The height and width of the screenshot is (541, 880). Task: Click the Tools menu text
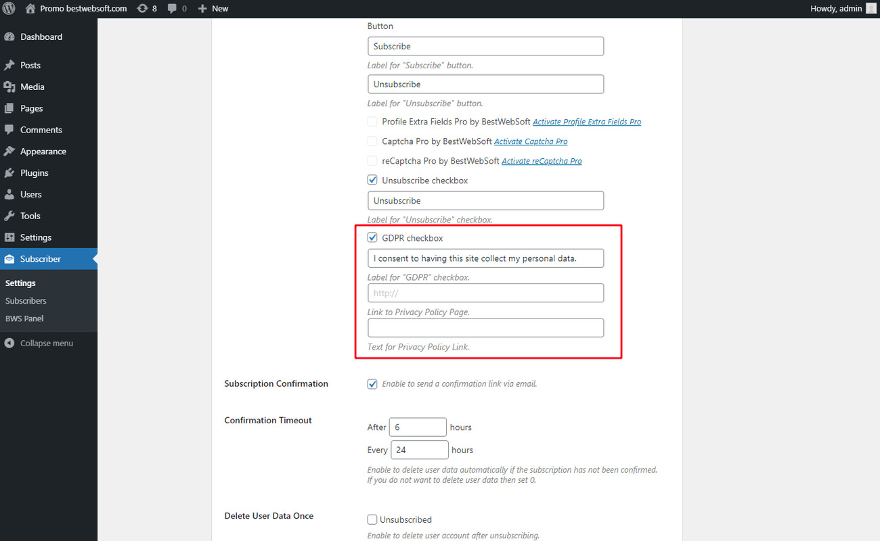[30, 216]
